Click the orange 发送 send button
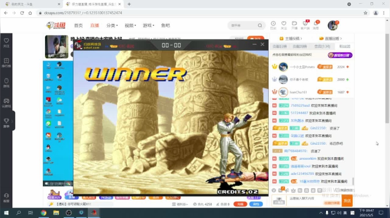390x218 pixels. [x=347, y=200]
